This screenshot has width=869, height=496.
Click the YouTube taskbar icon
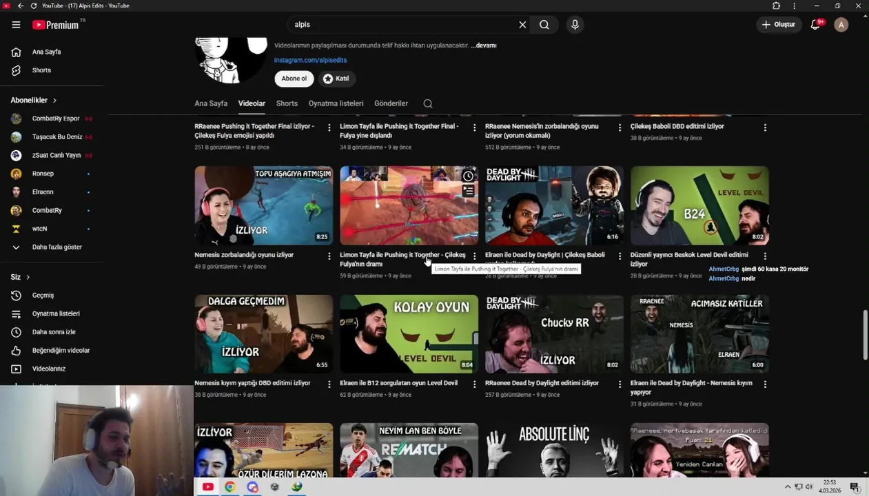pyautogui.click(x=207, y=486)
